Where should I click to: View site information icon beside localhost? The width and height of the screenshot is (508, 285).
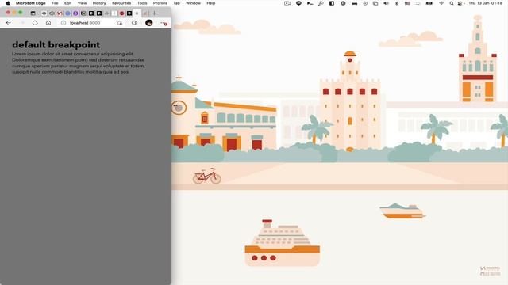coord(63,23)
